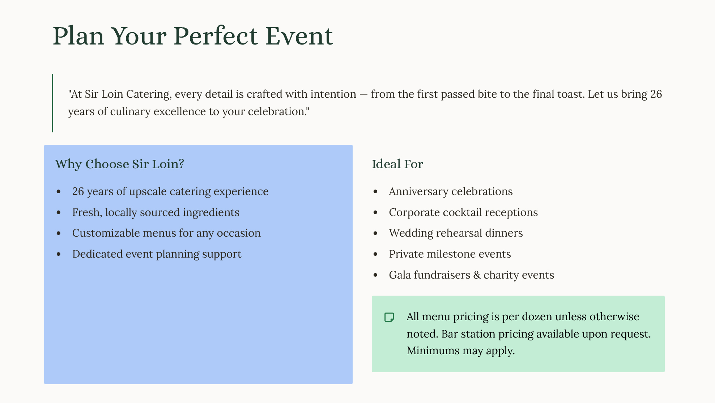Select the 'Why Choose Sir Loin?' heading

120,164
